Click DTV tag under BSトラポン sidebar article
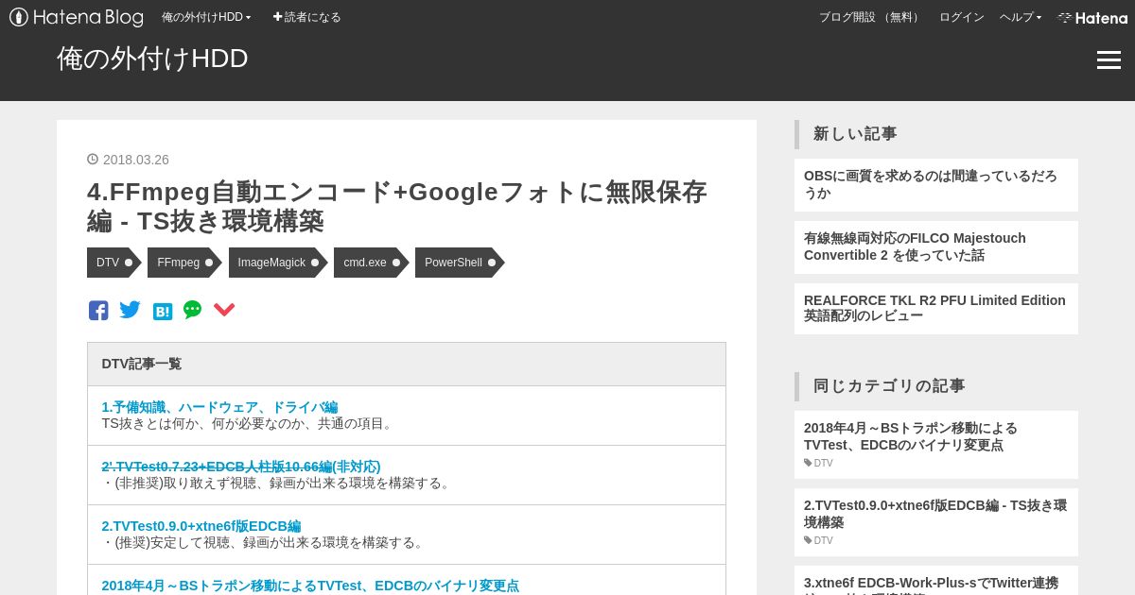This screenshot has height=595, width=1135. click(x=819, y=464)
